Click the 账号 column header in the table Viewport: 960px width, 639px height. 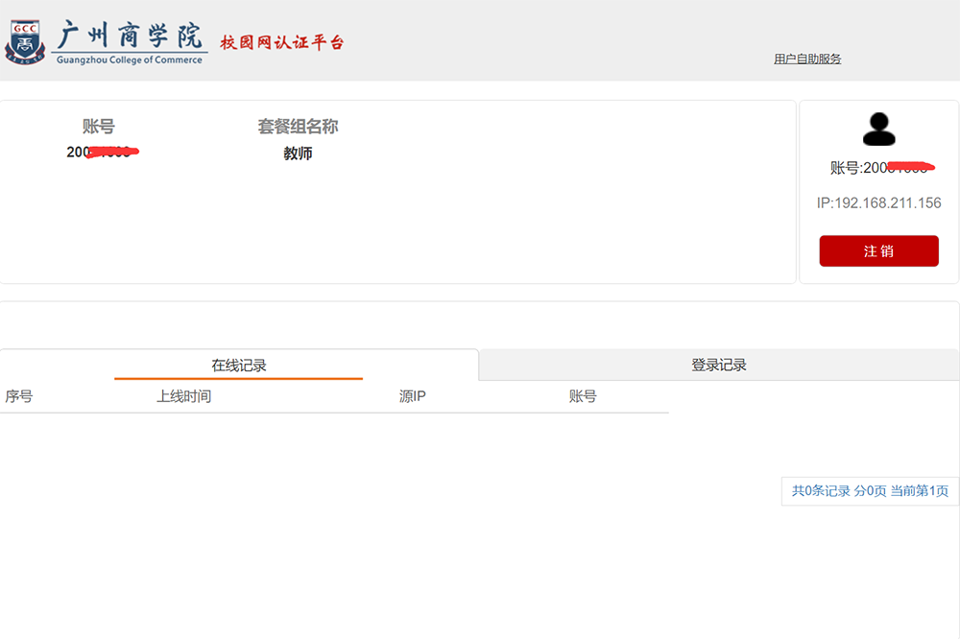[583, 396]
